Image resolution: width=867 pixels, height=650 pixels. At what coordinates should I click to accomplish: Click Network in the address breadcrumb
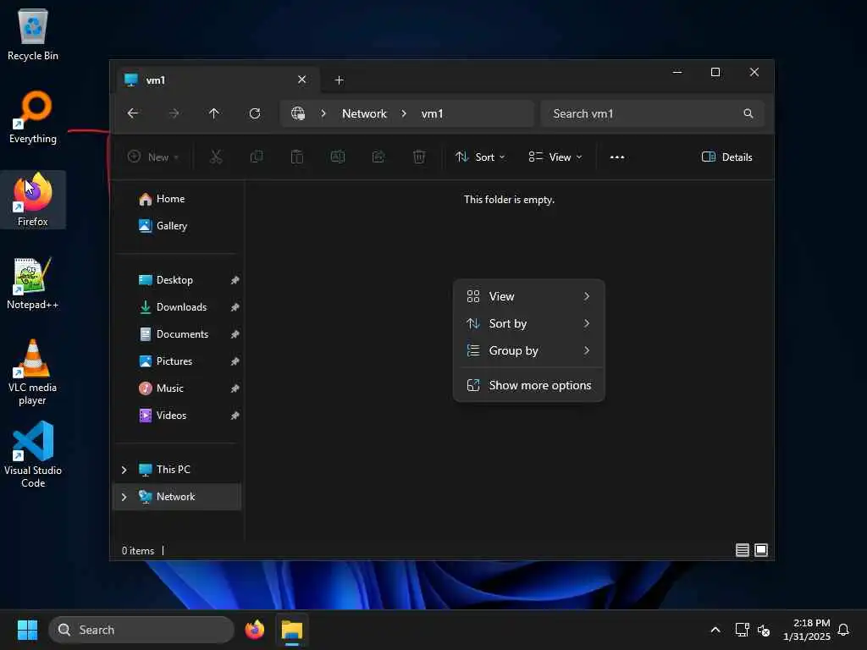click(x=364, y=113)
